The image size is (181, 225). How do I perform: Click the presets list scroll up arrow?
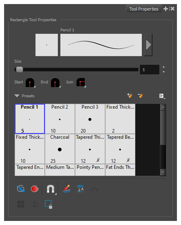tap(163, 107)
